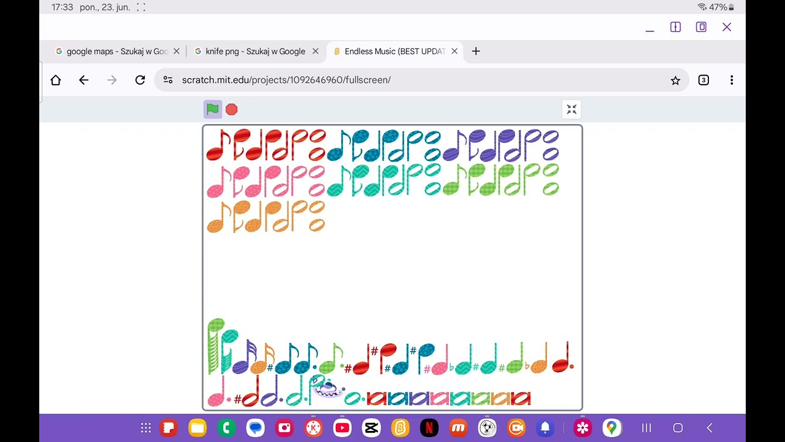Select the lower green whole note in second row
The image size is (785, 442).
pos(550,190)
